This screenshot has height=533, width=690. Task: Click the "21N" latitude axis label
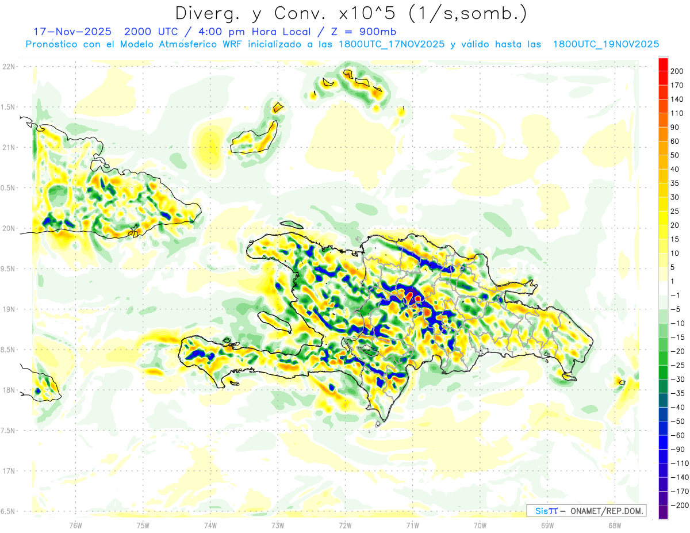tap(9, 147)
